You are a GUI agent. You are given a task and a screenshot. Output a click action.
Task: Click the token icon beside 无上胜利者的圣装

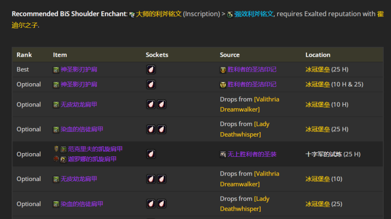223,155
